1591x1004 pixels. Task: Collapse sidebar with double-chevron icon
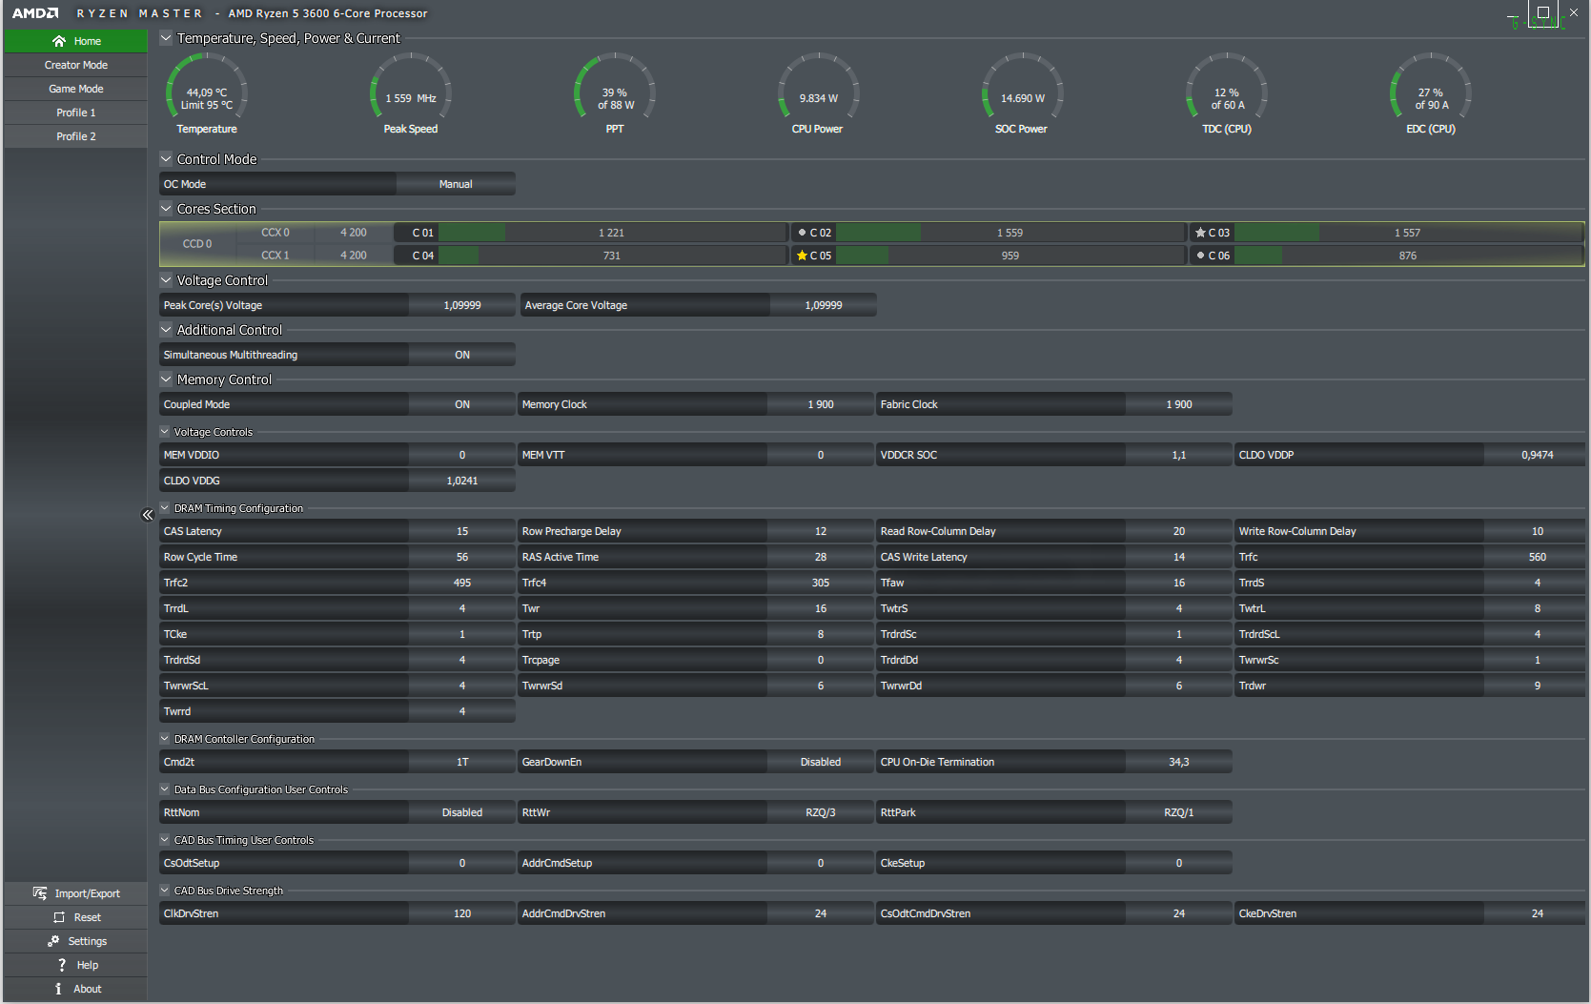(148, 515)
